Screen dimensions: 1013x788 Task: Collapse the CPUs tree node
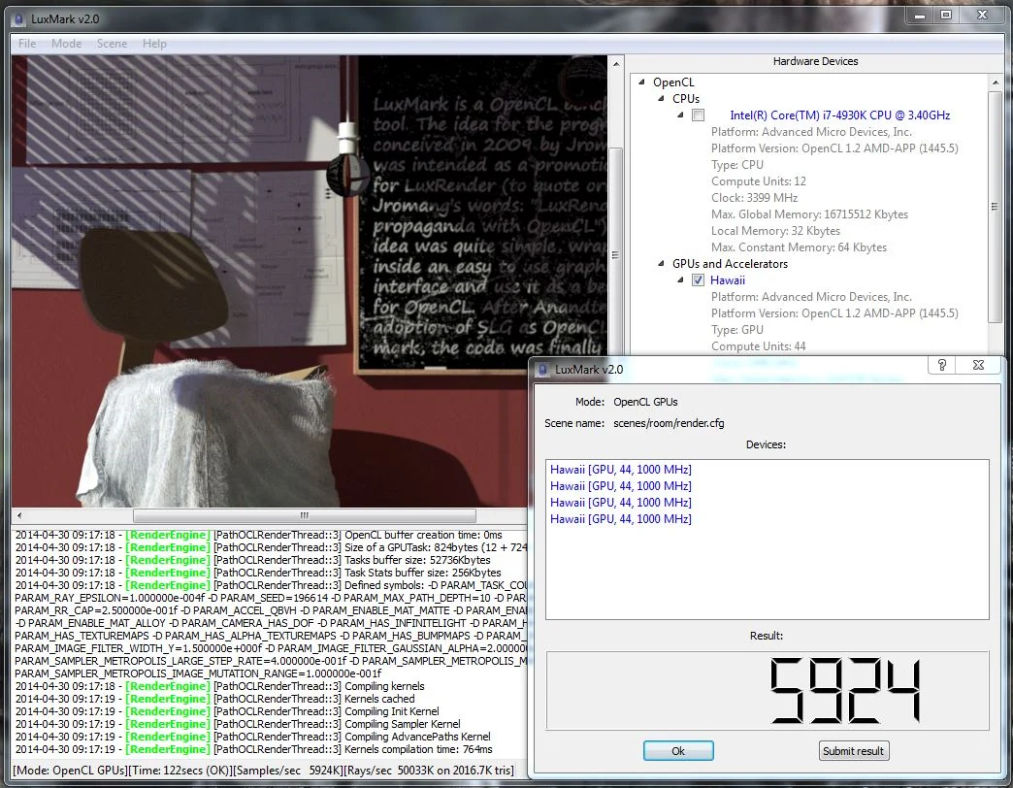pyautogui.click(x=661, y=99)
